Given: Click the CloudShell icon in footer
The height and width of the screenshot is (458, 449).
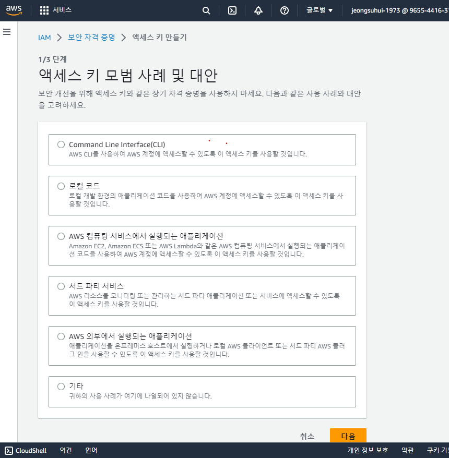Looking at the screenshot, I should coord(9,450).
